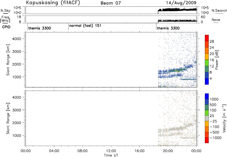Pick the blue Velocity segment above 1000
This screenshot has width=227, height=157.
[x=207, y=96]
